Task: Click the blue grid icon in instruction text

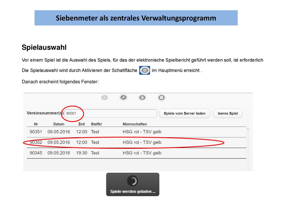Action: pos(145,70)
